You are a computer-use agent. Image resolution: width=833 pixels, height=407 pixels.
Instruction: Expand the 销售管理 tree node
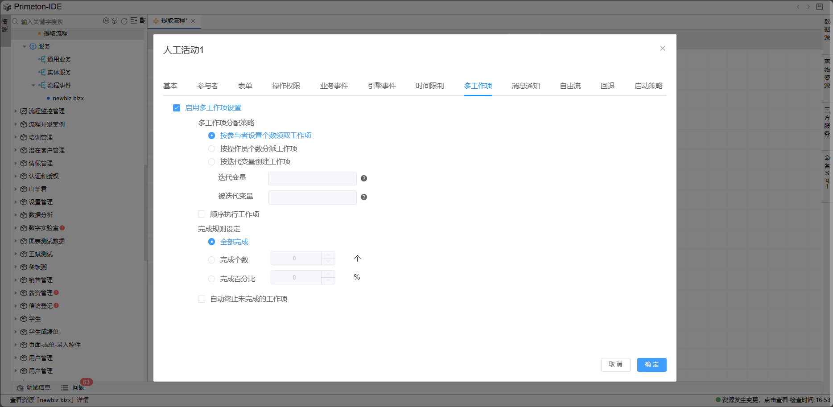click(x=16, y=280)
